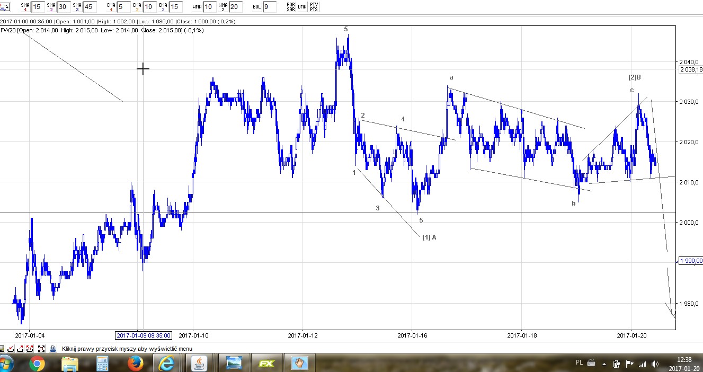Open the FX application in the taskbar
Screen dimensions: 703x372
tap(268, 363)
